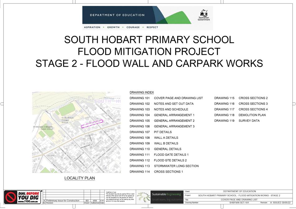
Task: Click the 'St Michaels Collegiate' map label
Action: point(43,128)
